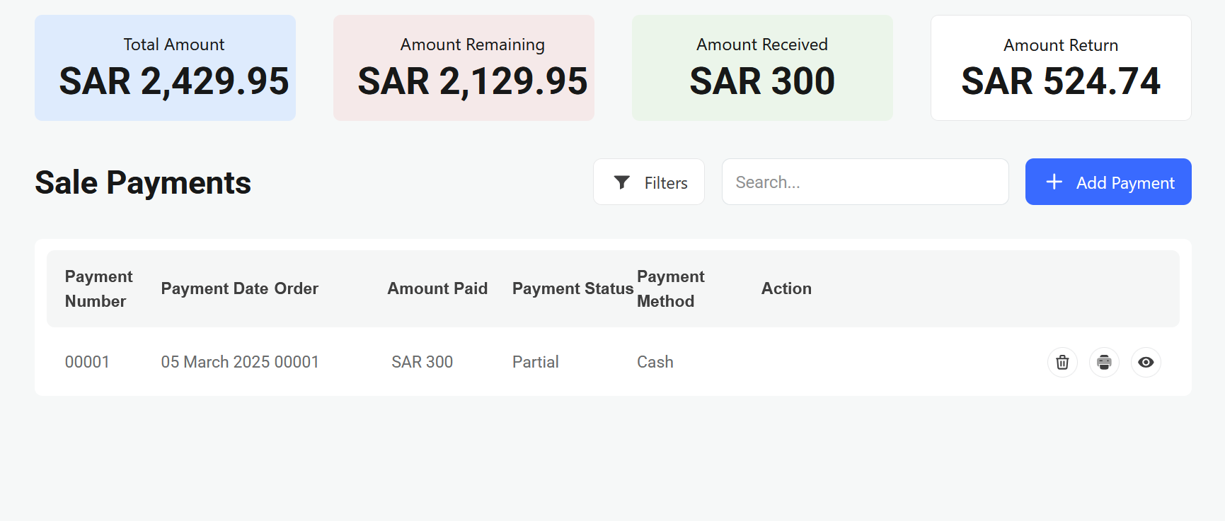This screenshot has width=1225, height=521.
Task: Click the Amount Return card
Action: 1061,68
